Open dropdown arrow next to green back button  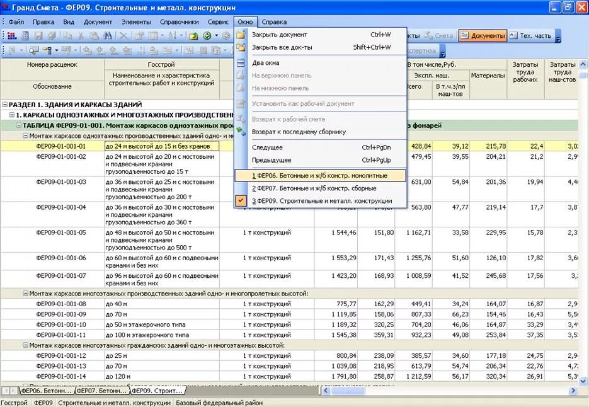216,36
